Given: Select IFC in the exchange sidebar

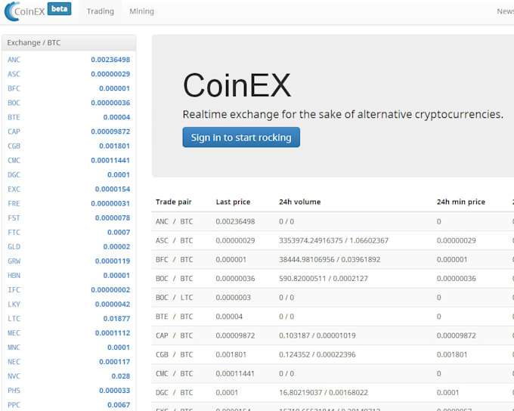Looking at the screenshot, I should 14,290.
